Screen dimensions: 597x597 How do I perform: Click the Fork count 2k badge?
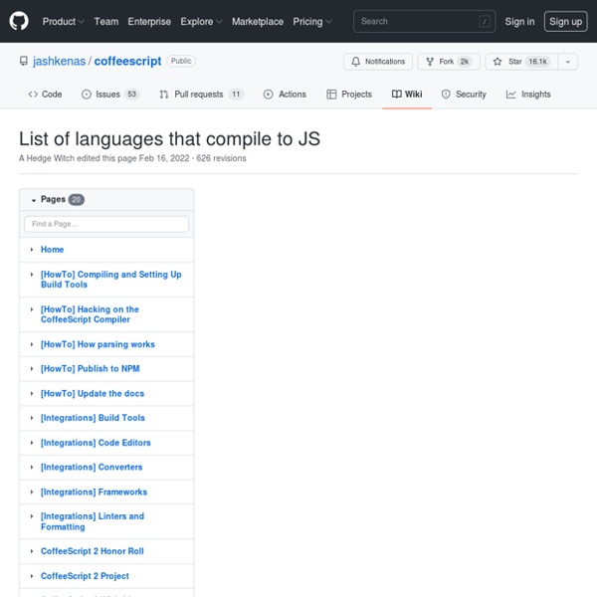[x=465, y=62]
